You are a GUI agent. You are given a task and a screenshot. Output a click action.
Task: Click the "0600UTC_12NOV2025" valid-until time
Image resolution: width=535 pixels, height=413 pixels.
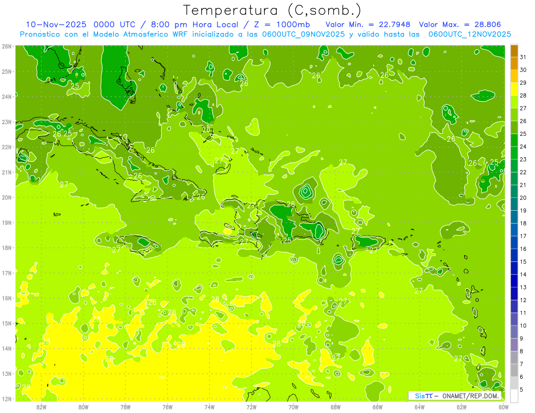pos(469,34)
